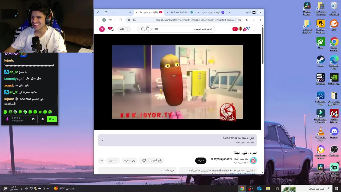Screen dimensions: 341x192
Task: Reload the page in Chrome
Action: click(247, 20)
